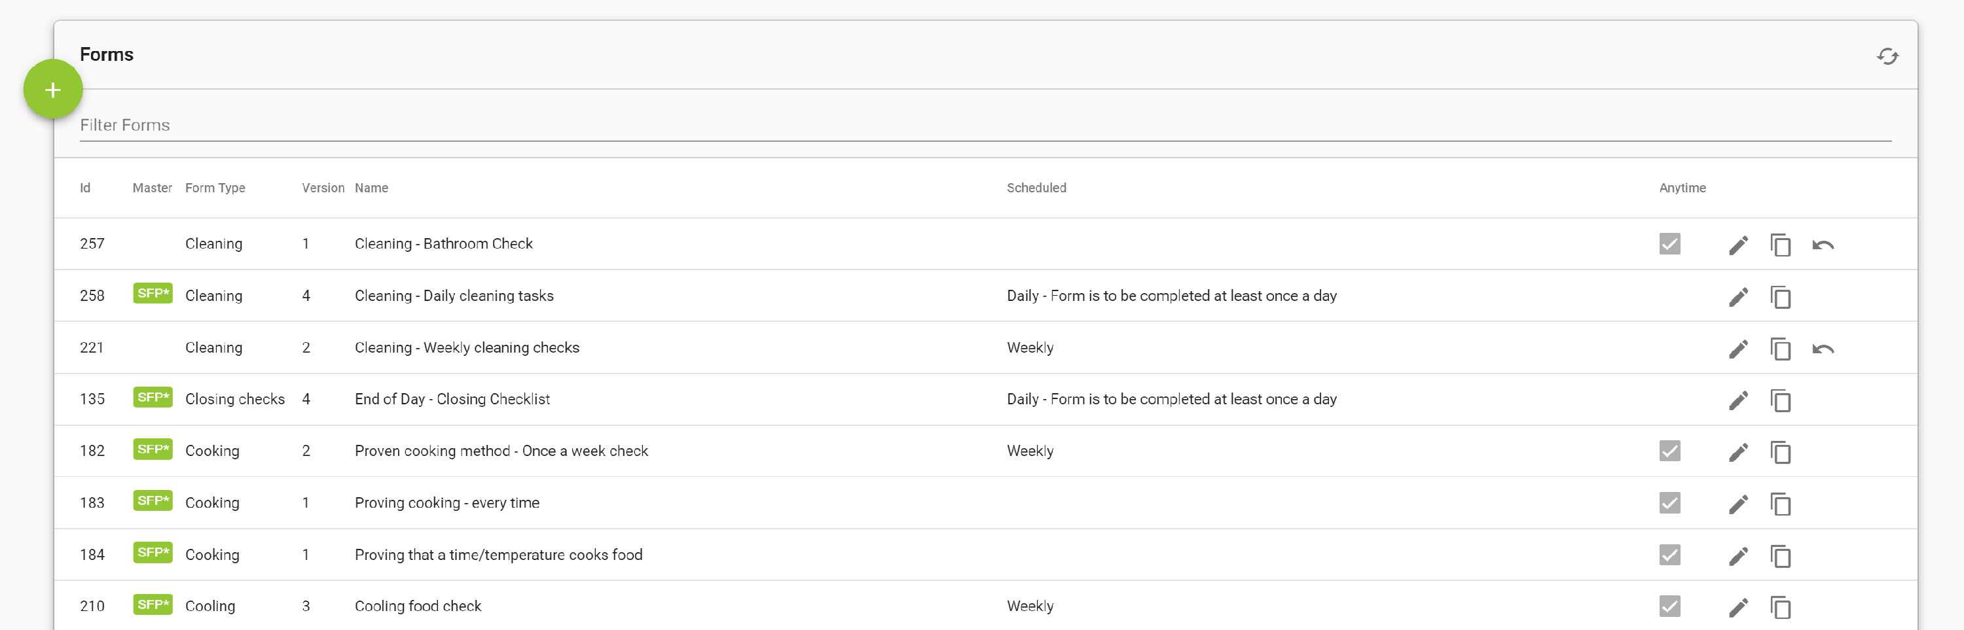Viewport: 1964px width, 630px height.
Task: Copy the Cleaning - Bathroom Check form
Action: (1779, 245)
